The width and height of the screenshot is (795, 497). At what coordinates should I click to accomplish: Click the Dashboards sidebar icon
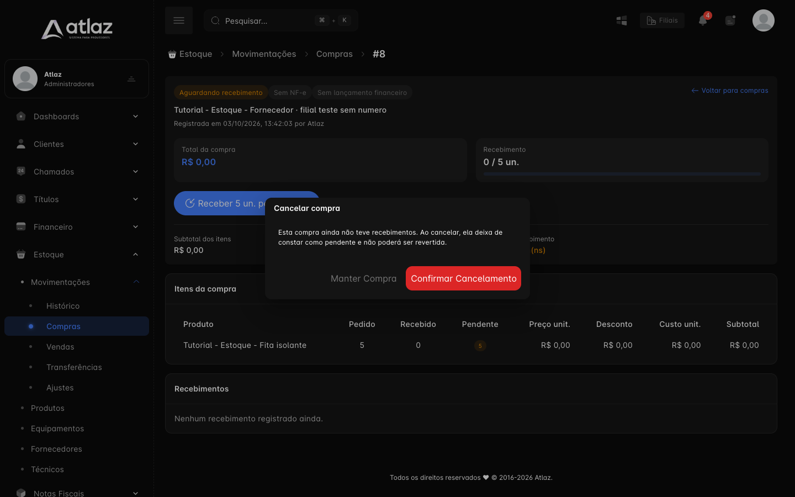click(21, 116)
